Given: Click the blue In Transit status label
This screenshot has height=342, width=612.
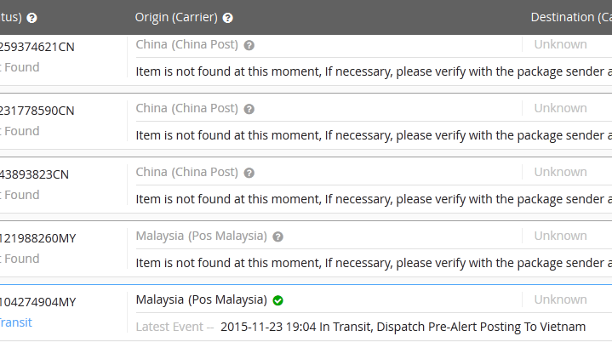Looking at the screenshot, I should (x=15, y=322).
